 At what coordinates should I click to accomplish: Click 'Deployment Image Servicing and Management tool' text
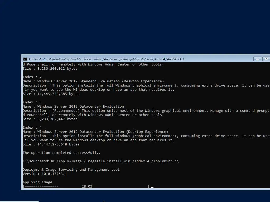point(71,170)
